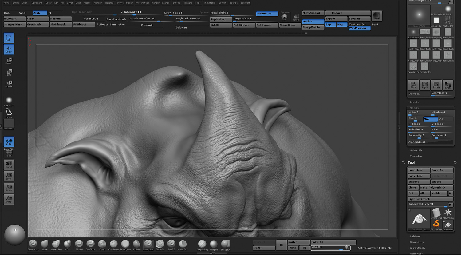Screen dimensions: 461x255
Task: Click the Close Holes button
Action: pyautogui.click(x=290, y=25)
